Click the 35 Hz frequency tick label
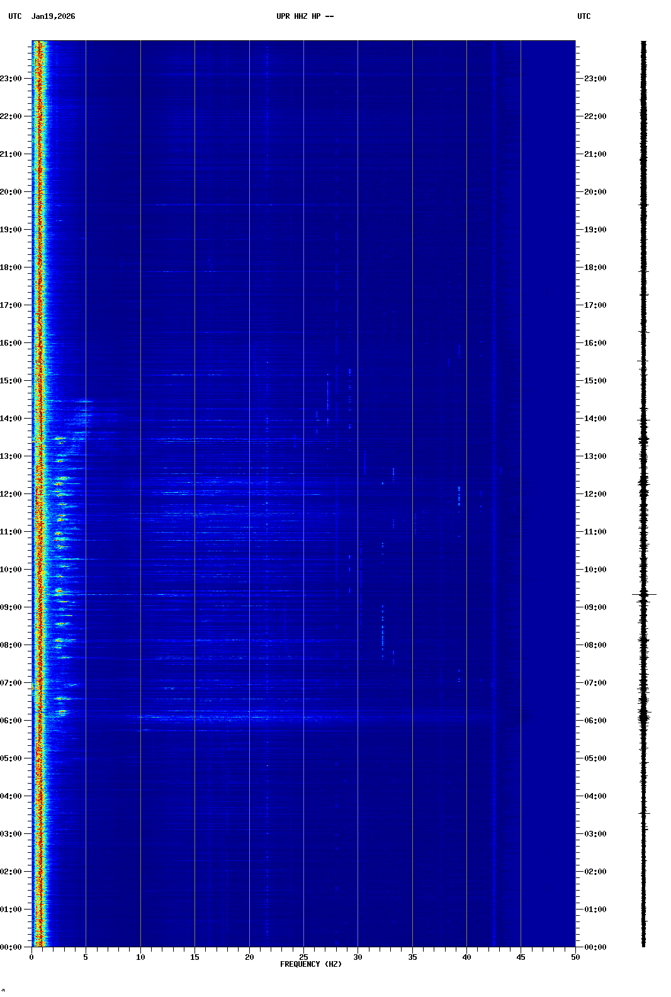This screenshot has width=671, height=997. 412,957
